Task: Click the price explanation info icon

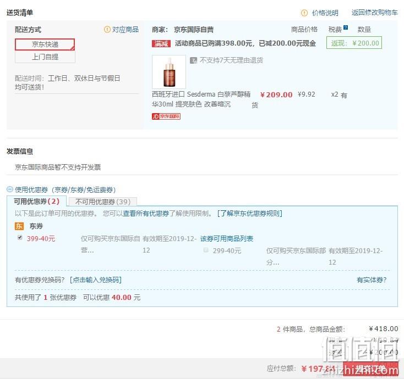Action: point(304,13)
